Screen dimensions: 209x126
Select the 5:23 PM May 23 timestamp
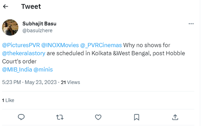(29, 82)
